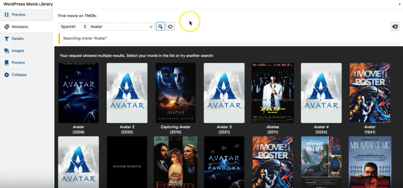Select the Avatar (2009) poster

[78, 93]
